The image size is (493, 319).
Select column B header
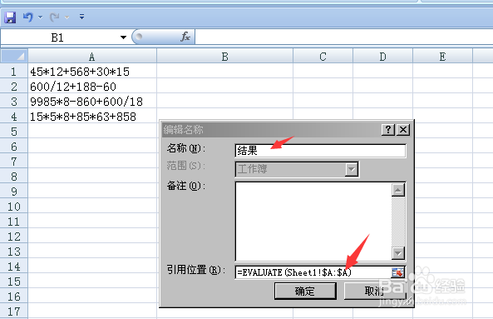224,57
